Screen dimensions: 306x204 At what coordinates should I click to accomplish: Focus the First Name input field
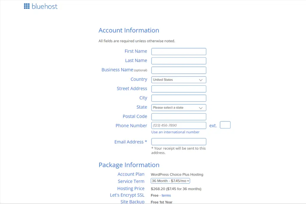179,51
